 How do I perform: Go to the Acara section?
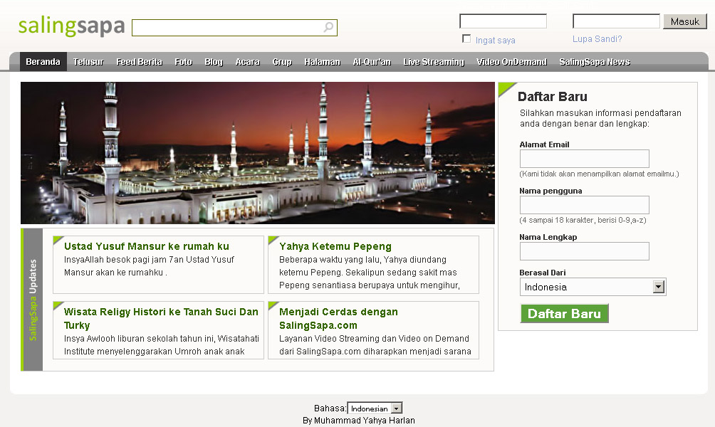(x=248, y=61)
